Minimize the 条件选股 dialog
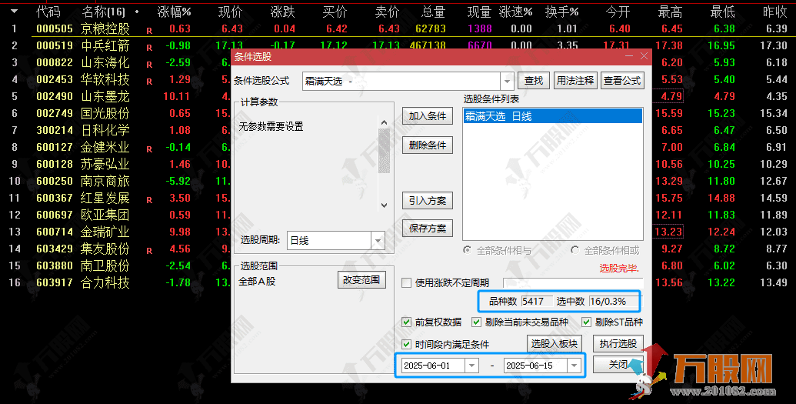Image resolution: width=796 pixels, height=404 pixels. tap(629, 56)
